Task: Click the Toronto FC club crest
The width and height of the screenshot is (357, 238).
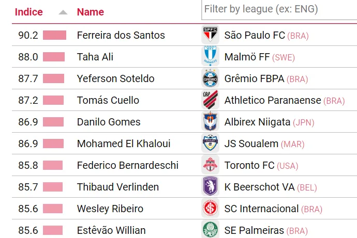Action: click(210, 165)
